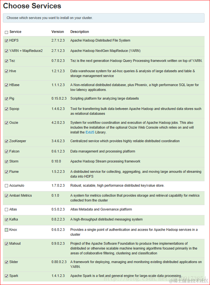Uncheck the Mahout service checkbox

pyautogui.click(x=6, y=244)
